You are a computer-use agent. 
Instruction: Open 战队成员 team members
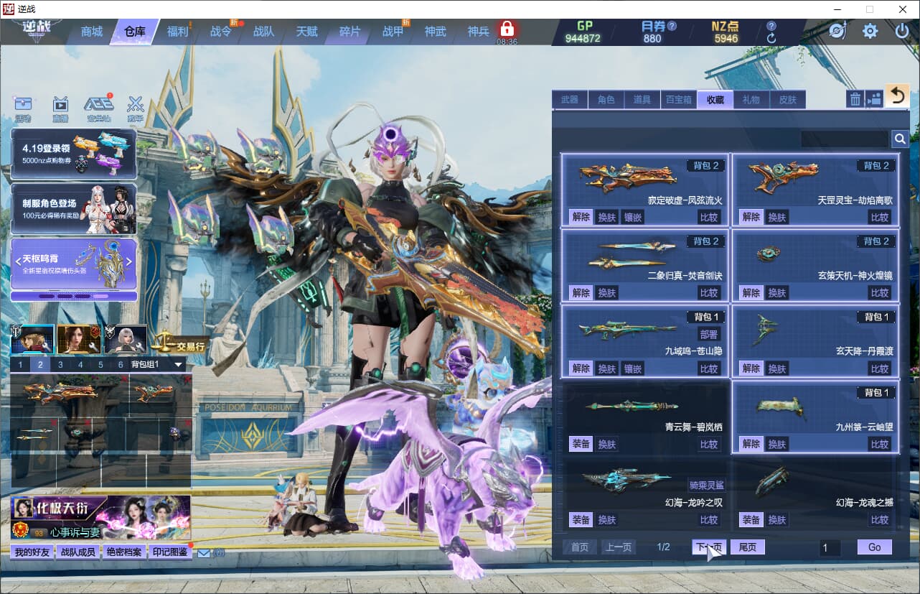click(x=78, y=552)
